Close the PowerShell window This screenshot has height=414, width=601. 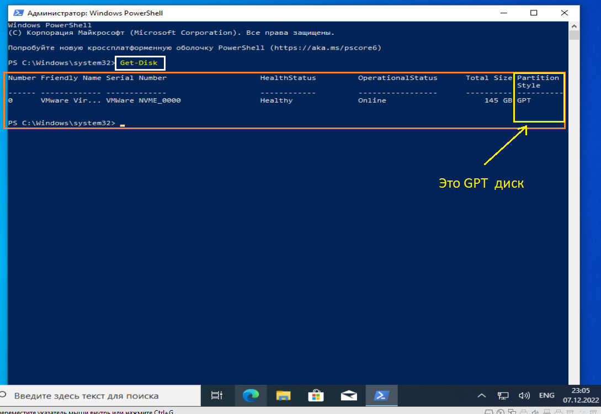coord(564,13)
